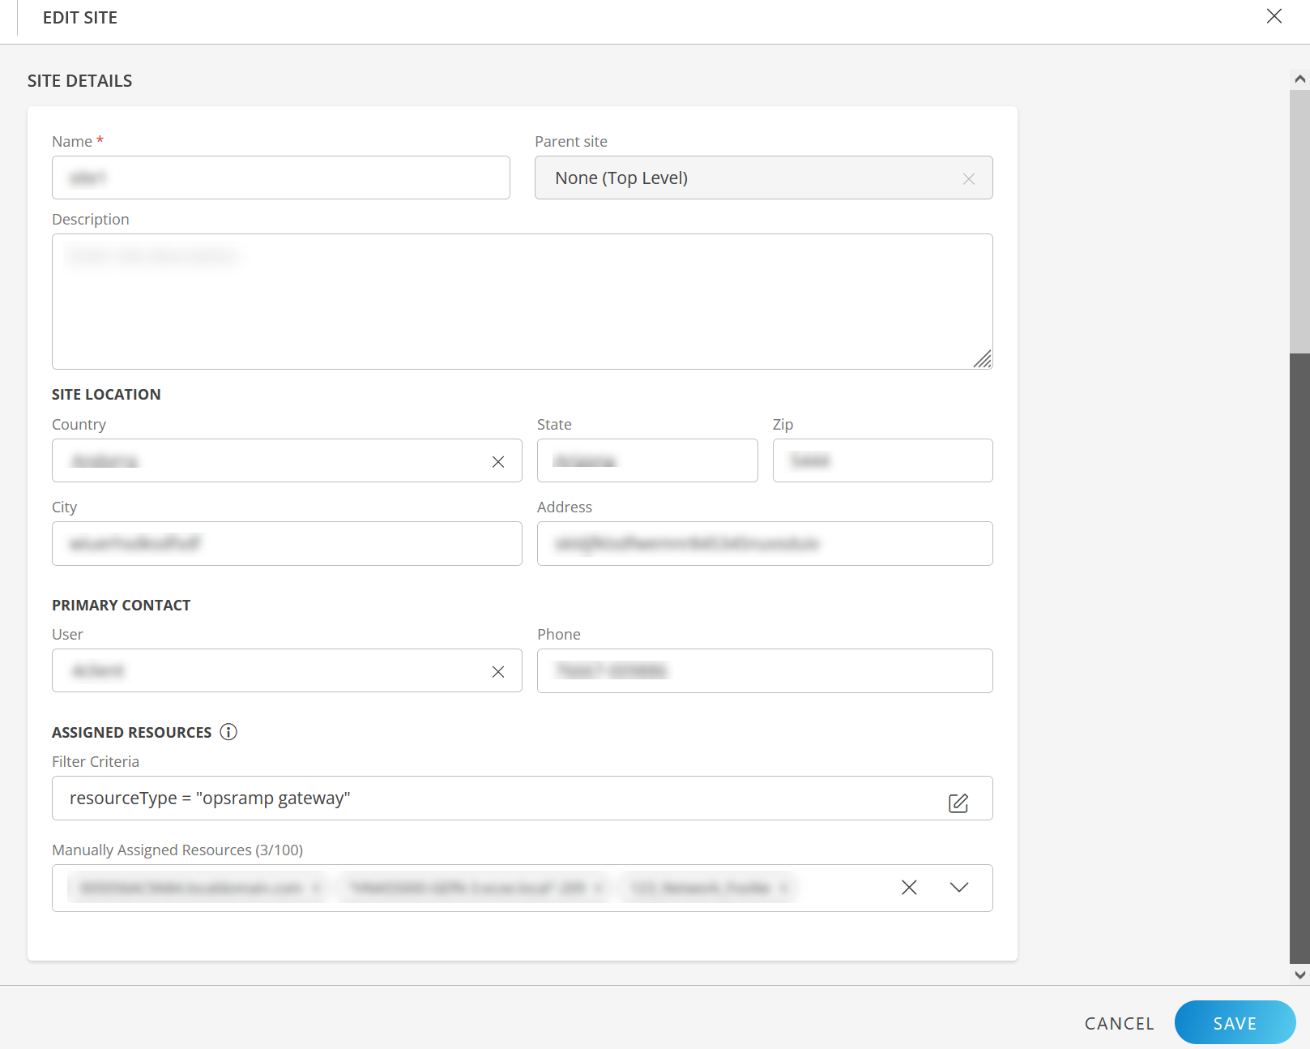Viewport: 1310px width, 1049px height.
Task: Focus the Phone input field
Action: tap(765, 670)
